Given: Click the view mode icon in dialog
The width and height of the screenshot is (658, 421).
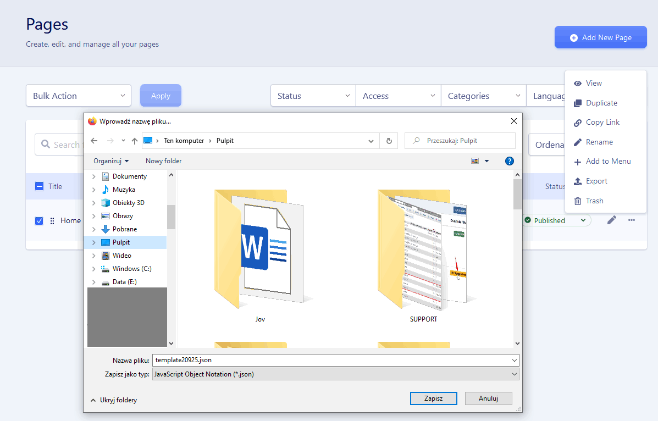Looking at the screenshot, I should 475,161.
